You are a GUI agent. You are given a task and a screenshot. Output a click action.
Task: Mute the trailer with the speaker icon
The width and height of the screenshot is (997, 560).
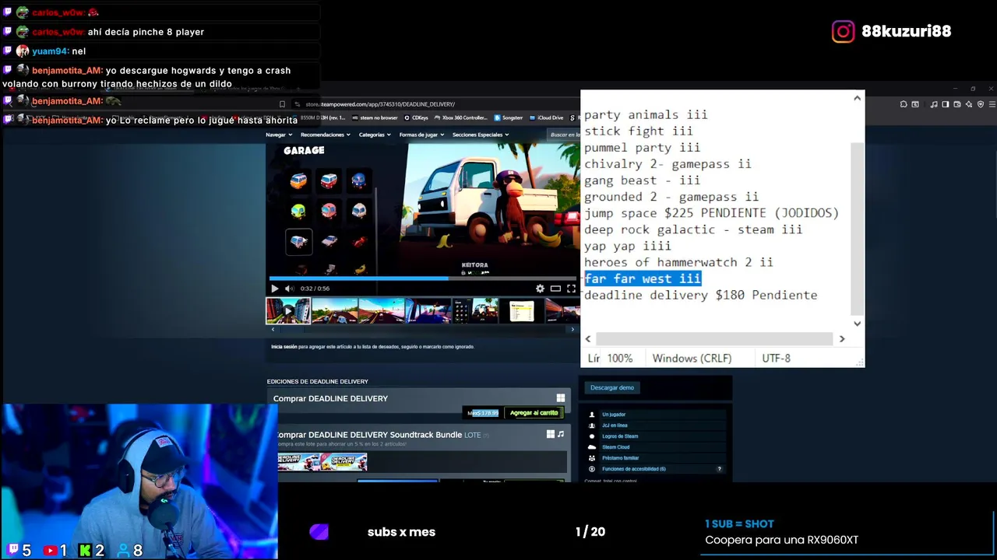(290, 289)
